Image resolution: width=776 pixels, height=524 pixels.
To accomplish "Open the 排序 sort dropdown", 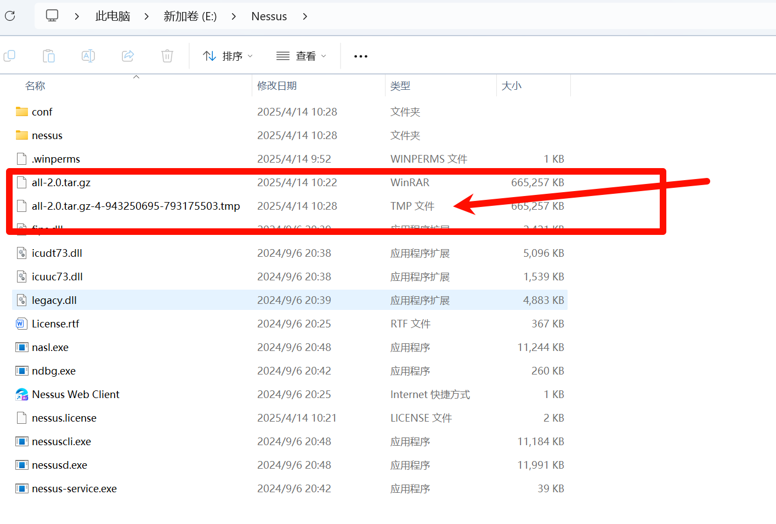I will pyautogui.click(x=228, y=56).
